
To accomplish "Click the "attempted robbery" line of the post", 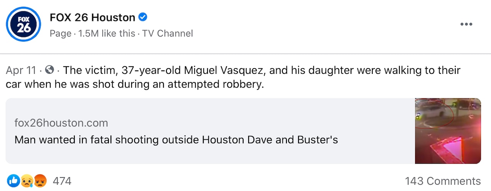I will click(135, 84).
